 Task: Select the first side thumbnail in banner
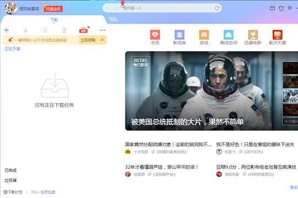coord(290,68)
